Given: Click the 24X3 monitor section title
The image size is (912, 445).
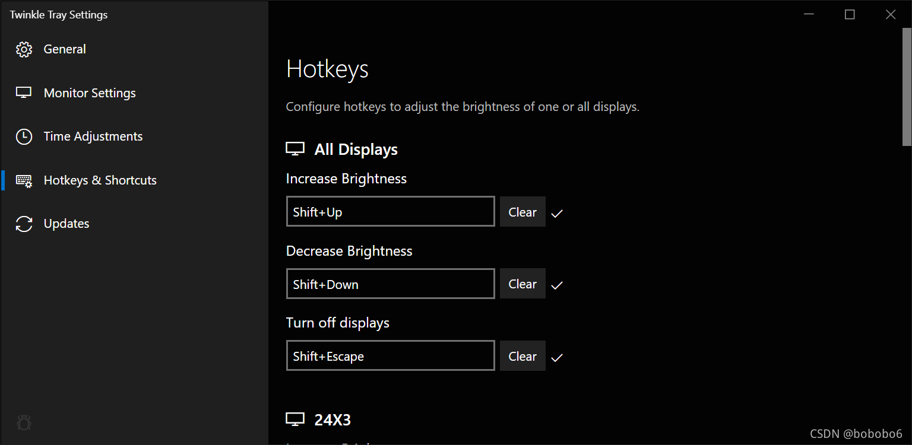Looking at the screenshot, I should tap(332, 420).
